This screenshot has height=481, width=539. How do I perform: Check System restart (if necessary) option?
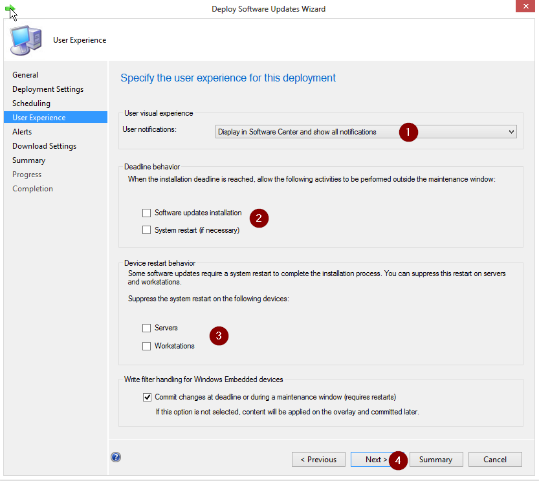coord(147,230)
